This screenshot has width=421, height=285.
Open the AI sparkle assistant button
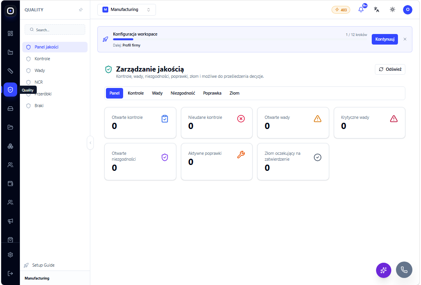point(383,270)
